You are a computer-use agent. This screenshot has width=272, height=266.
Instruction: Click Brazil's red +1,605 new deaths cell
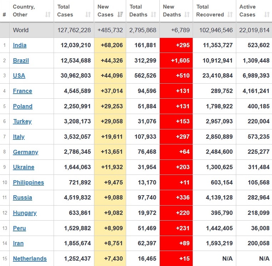176,60
